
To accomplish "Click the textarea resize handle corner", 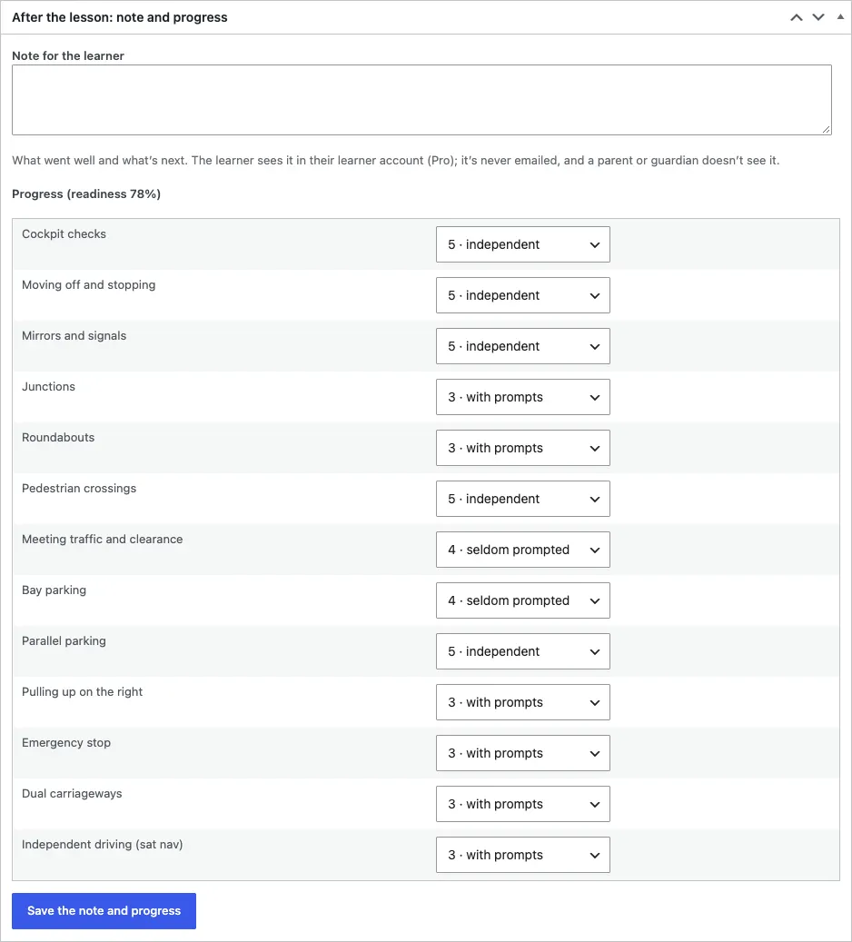I will [x=827, y=129].
